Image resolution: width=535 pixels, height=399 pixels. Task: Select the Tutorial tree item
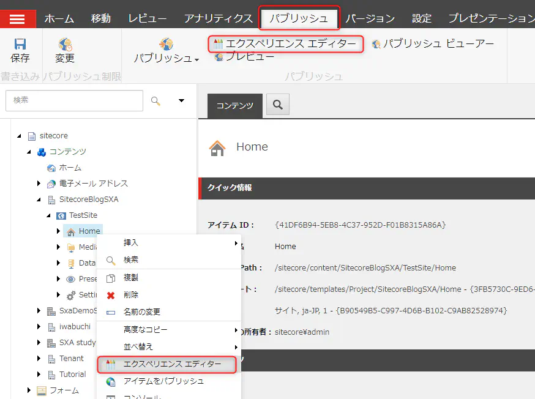tap(72, 375)
